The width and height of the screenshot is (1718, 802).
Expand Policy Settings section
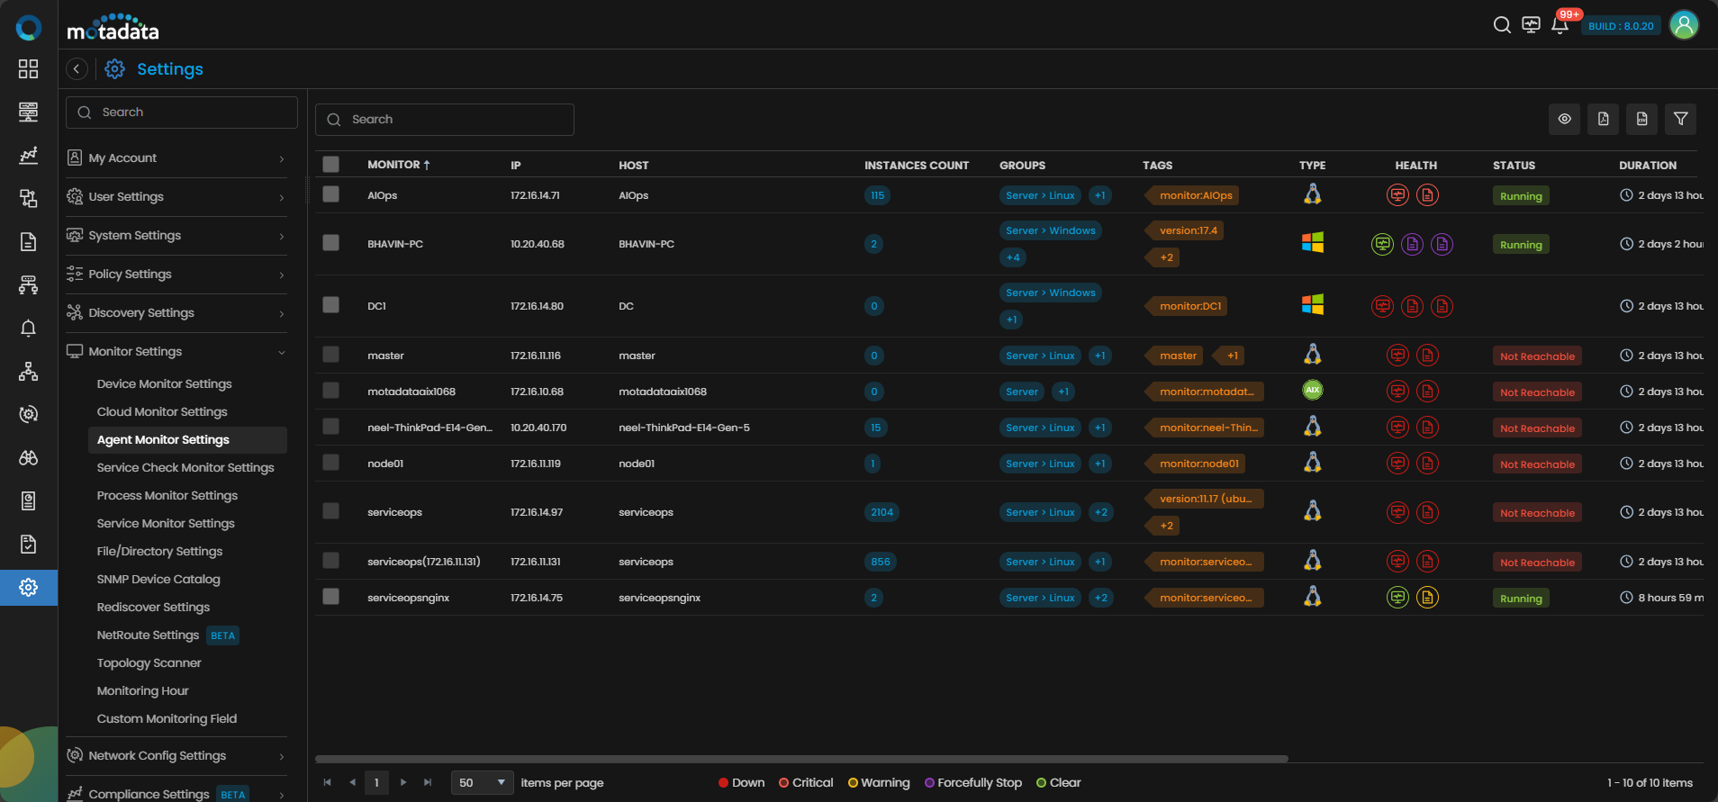[x=176, y=275]
